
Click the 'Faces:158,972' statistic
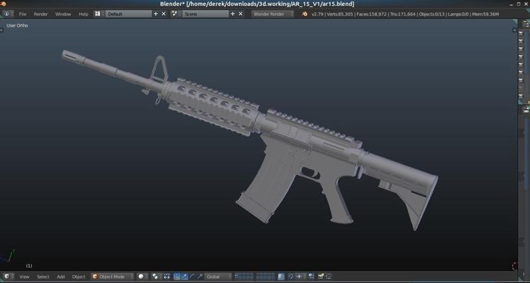372,14
